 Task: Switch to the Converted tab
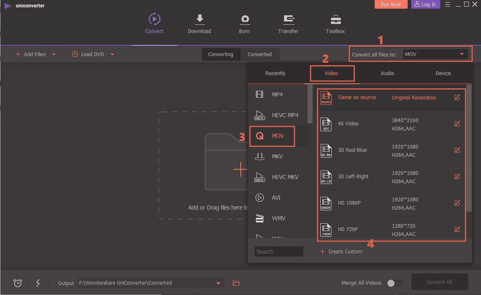pyautogui.click(x=259, y=54)
